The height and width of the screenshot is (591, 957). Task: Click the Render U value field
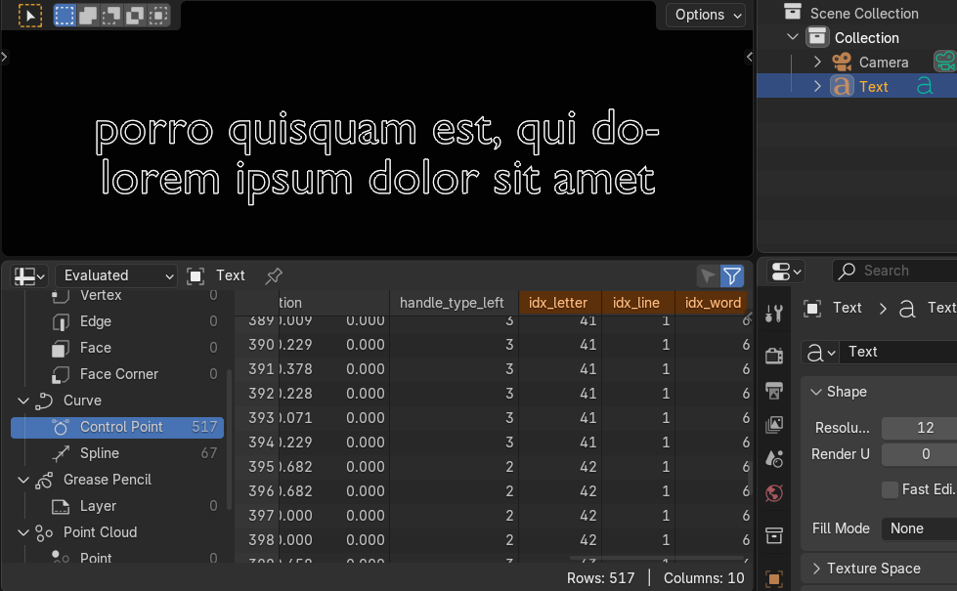tap(919, 454)
